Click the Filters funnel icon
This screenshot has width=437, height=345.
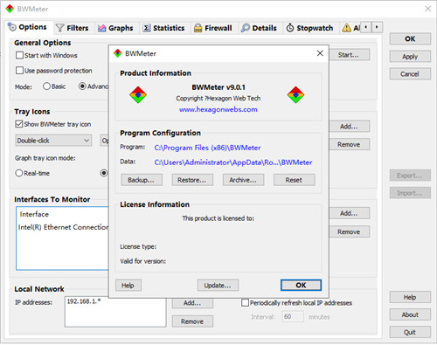[60, 28]
